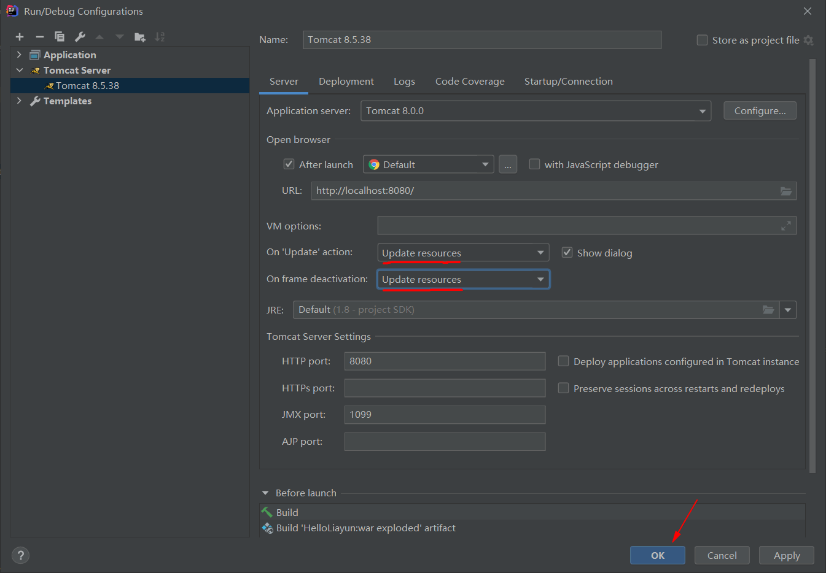Enable with JavaScript debugger checkbox
The width and height of the screenshot is (826, 573).
(534, 164)
